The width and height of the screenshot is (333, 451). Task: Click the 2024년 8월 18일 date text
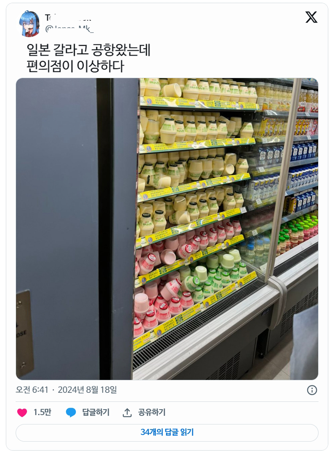(88, 390)
